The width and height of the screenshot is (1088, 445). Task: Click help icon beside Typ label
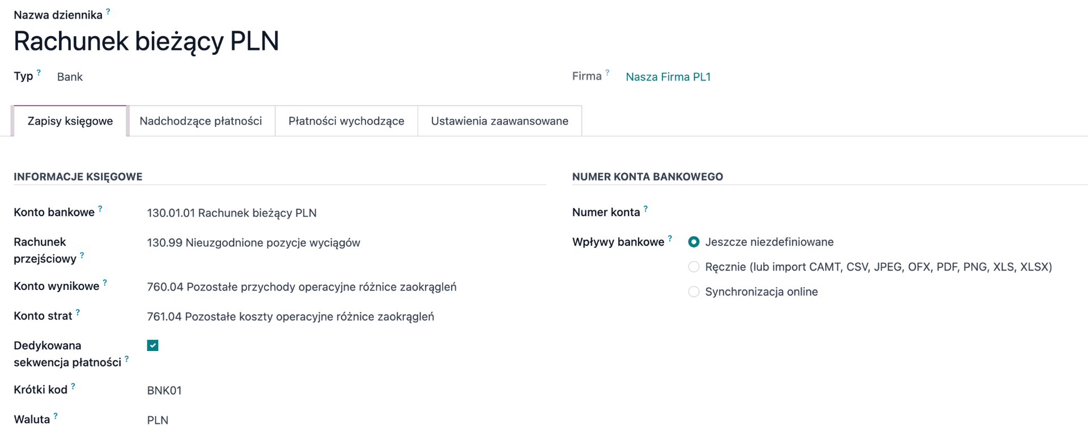(39, 73)
